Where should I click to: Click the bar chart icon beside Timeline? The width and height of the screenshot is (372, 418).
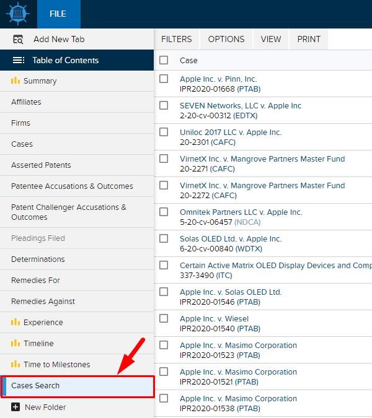(15, 343)
